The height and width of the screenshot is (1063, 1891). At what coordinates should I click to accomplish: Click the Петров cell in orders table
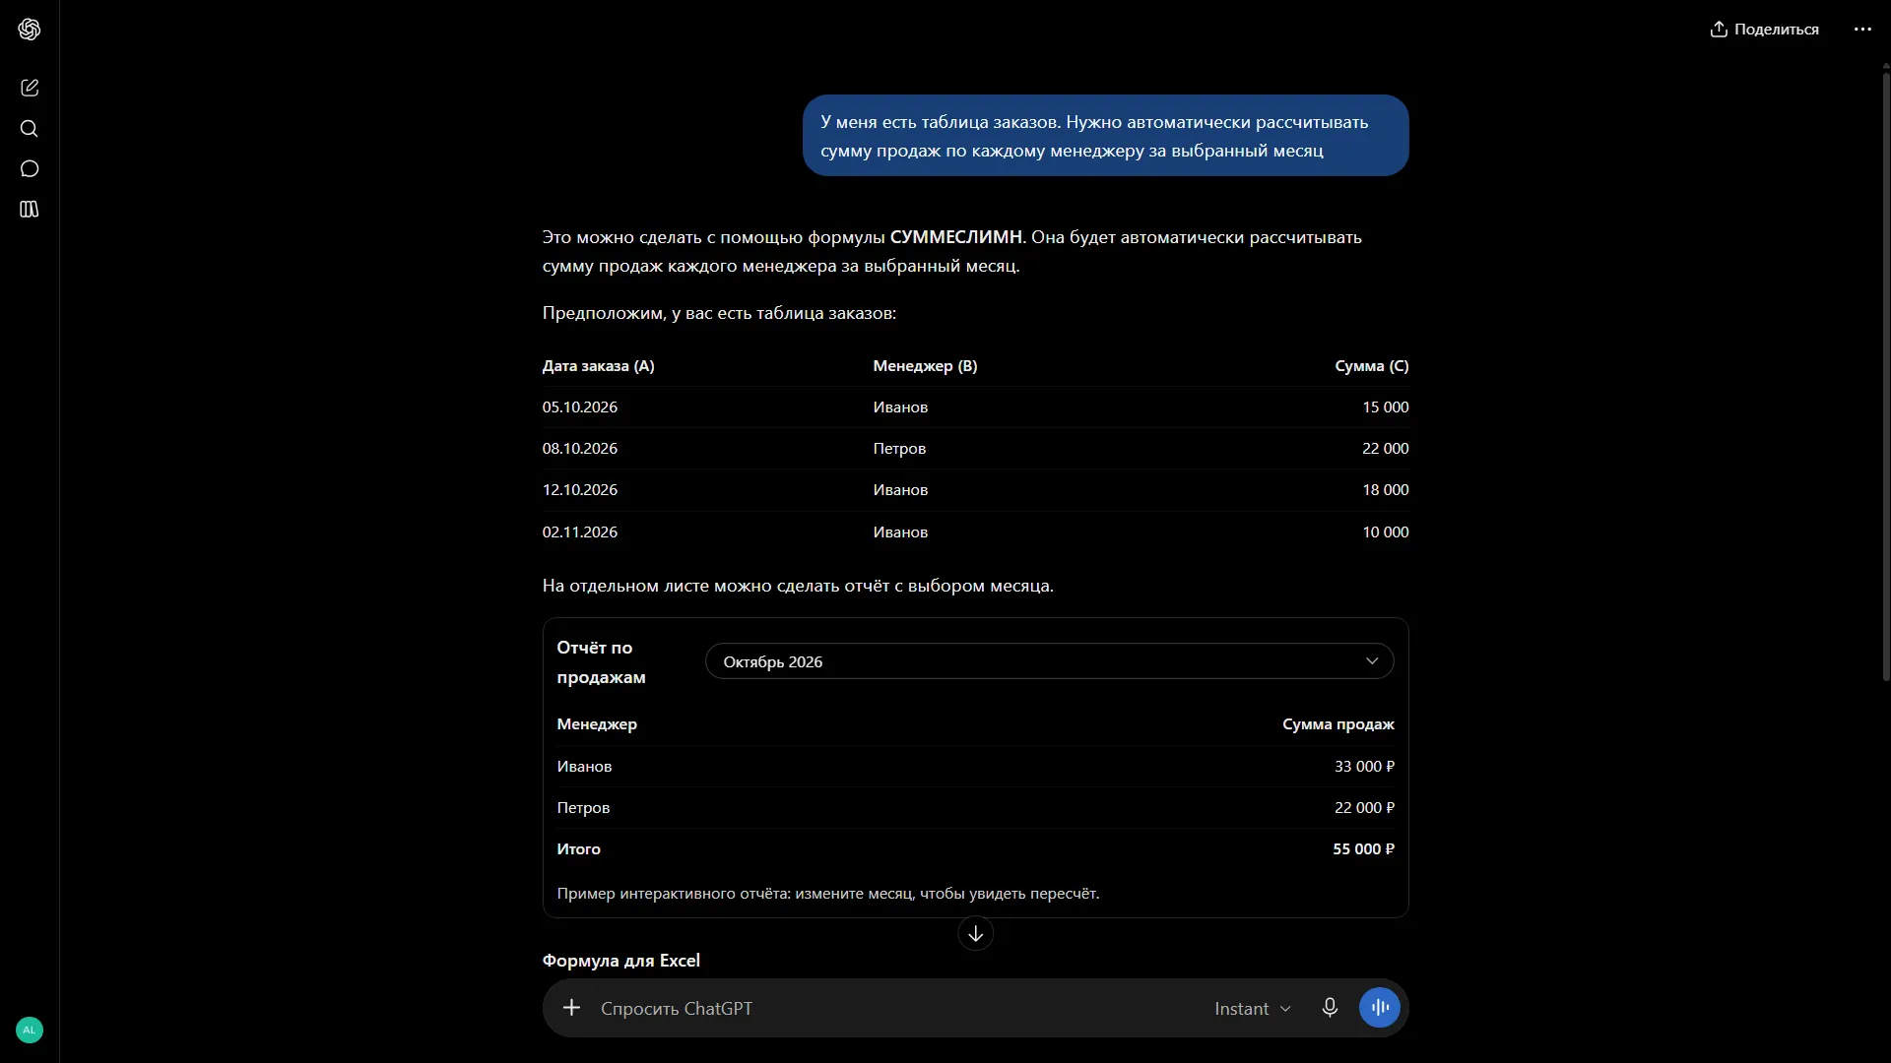coord(899,449)
